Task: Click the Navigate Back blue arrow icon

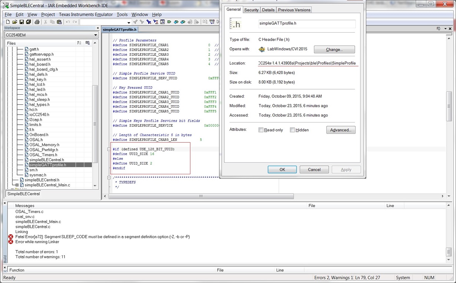Action: tap(176, 22)
